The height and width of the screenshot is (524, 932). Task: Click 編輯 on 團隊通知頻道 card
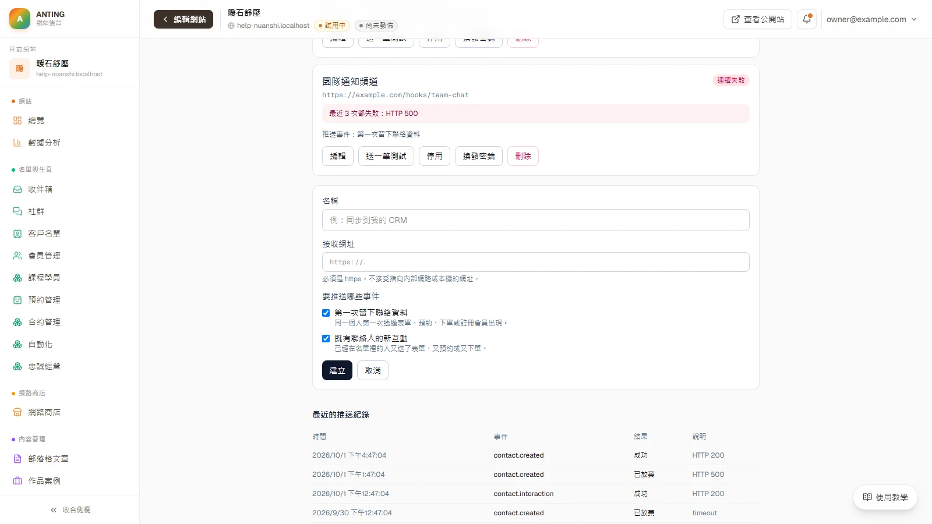tap(338, 156)
